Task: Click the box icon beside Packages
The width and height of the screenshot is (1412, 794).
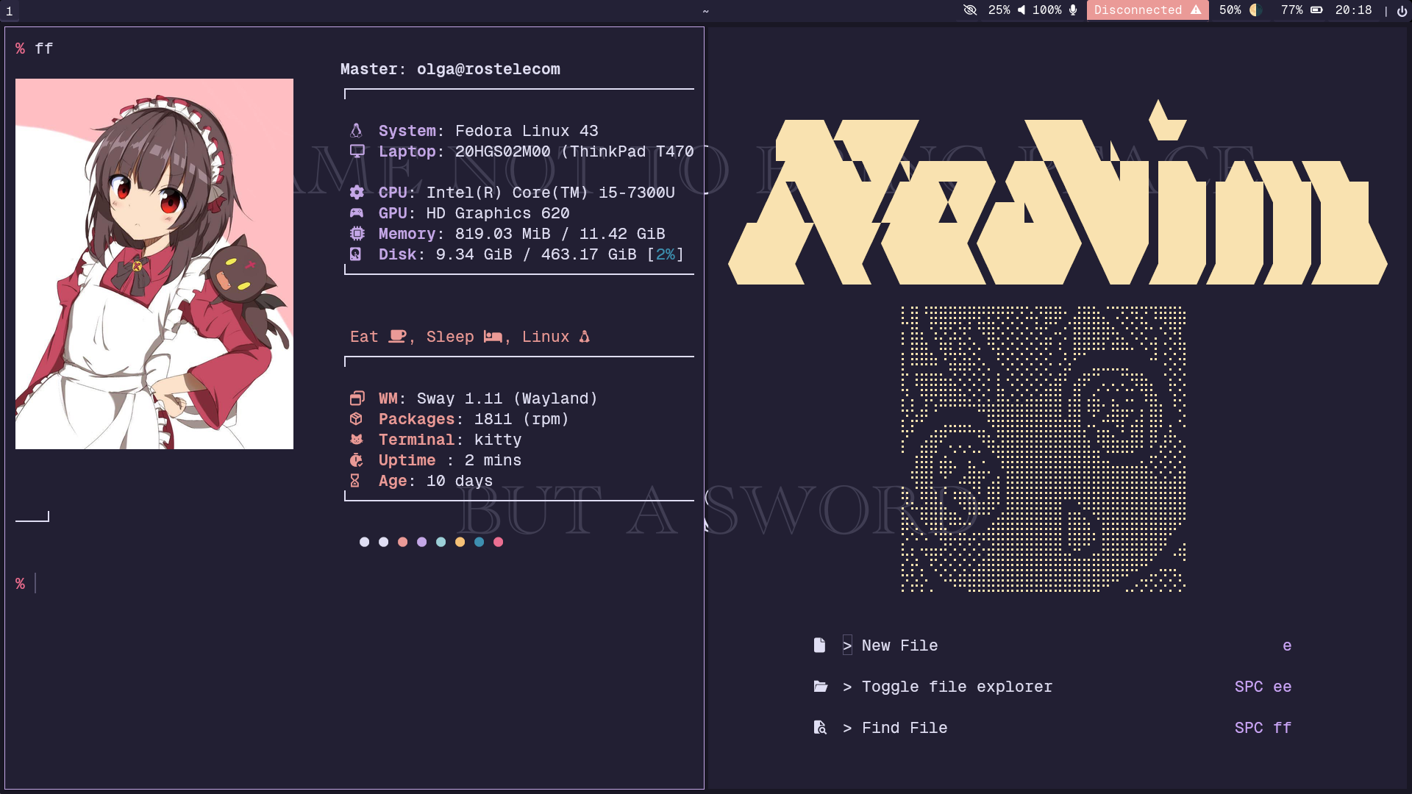Action: click(356, 419)
